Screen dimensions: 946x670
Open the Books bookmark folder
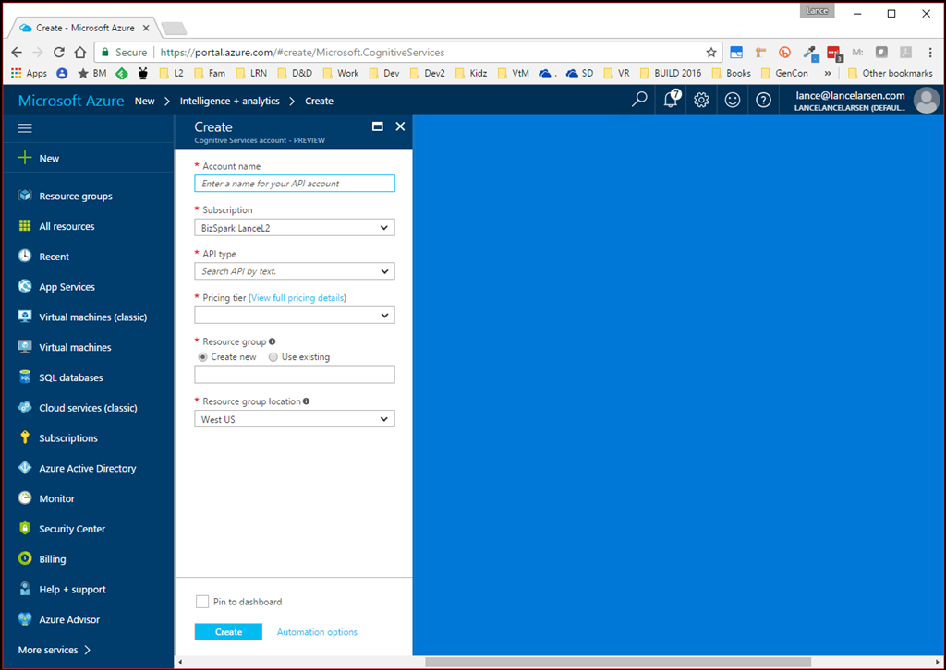click(732, 73)
